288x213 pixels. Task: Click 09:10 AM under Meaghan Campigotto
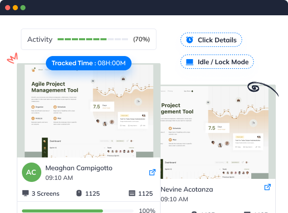click(59, 178)
